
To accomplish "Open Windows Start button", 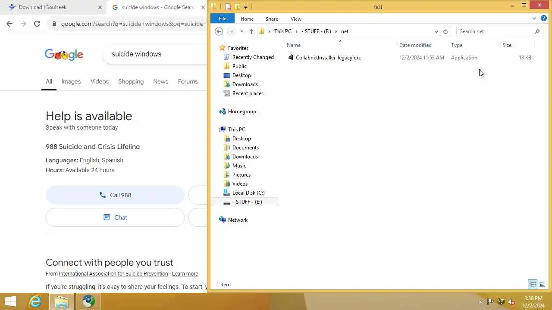I will click(10, 301).
